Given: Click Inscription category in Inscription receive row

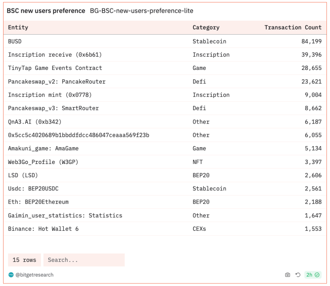Looking at the screenshot, I should [x=211, y=55].
